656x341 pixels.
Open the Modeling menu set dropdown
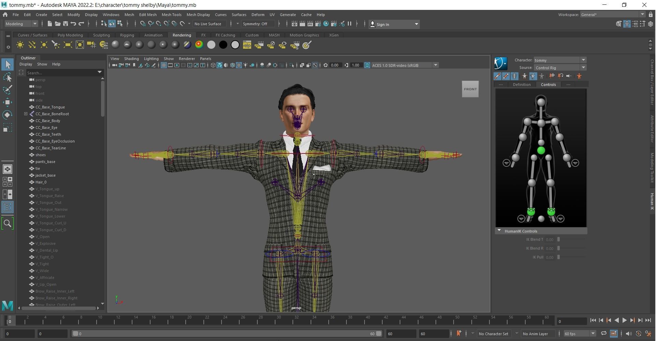21,24
